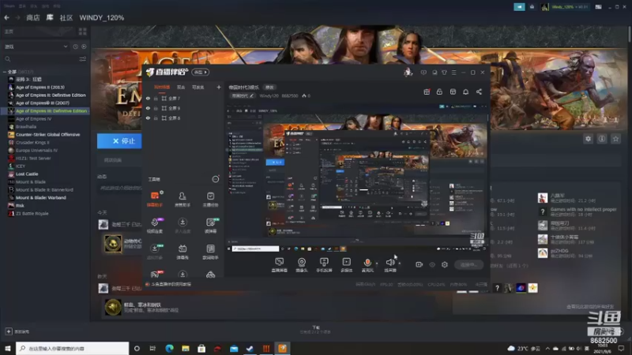Go back with Steam back arrow
Image resolution: width=632 pixels, height=355 pixels.
7,17
